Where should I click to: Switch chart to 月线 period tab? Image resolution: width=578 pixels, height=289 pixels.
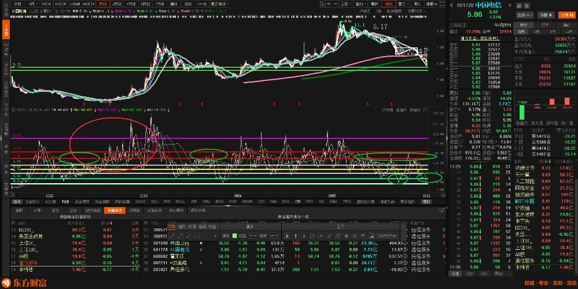tap(188, 3)
